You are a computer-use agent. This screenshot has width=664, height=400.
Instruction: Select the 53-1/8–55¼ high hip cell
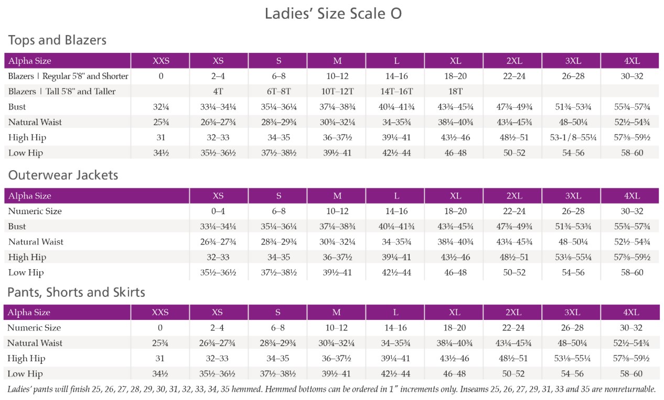573,138
